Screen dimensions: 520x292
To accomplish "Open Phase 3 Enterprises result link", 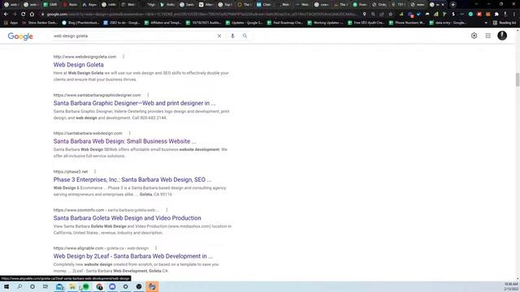I will [132, 179].
